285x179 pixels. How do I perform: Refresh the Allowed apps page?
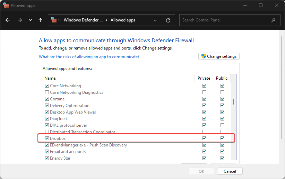tap(168, 20)
